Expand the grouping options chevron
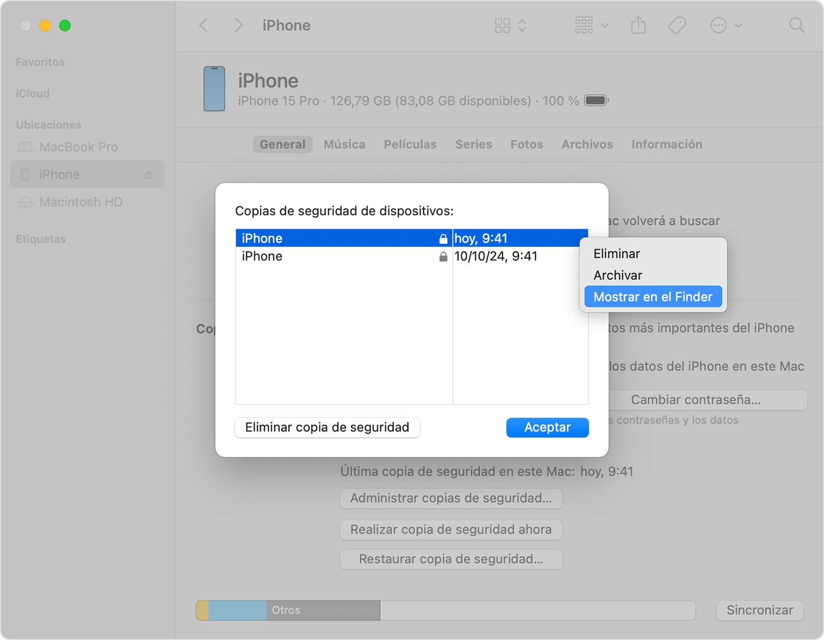 click(x=605, y=25)
